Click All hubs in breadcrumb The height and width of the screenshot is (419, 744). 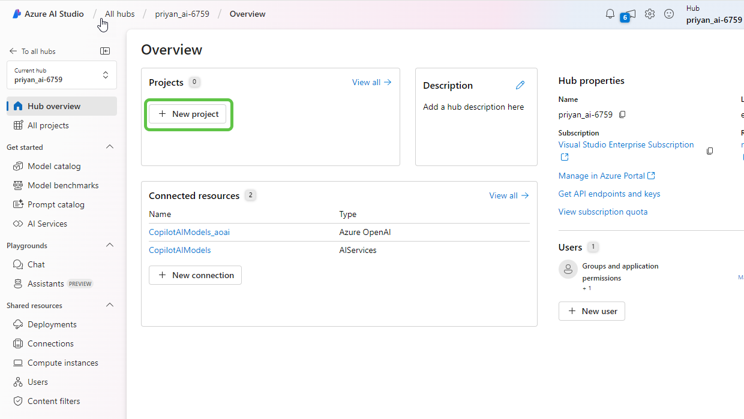(119, 14)
